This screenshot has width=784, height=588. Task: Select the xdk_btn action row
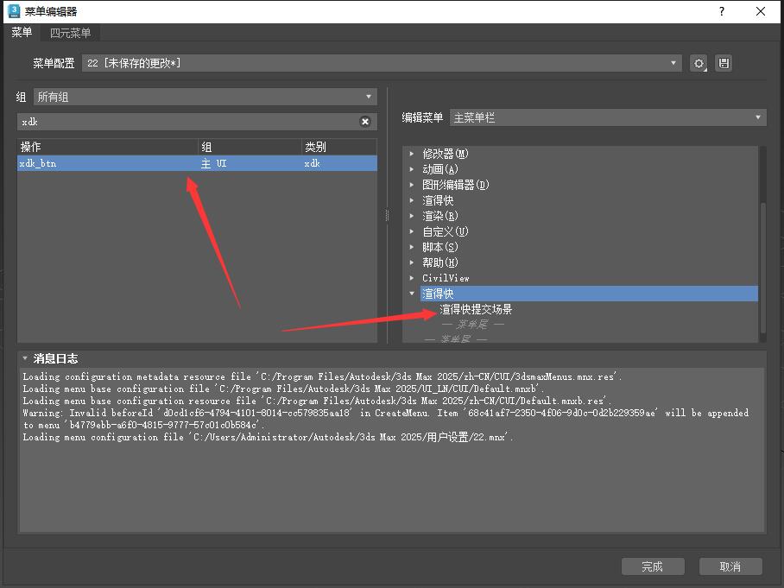pyautogui.click(x=104, y=163)
